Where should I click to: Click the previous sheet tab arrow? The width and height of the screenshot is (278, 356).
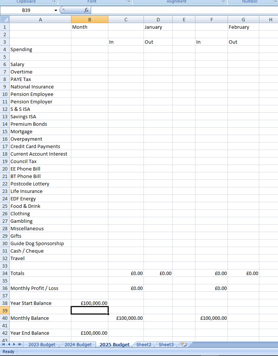click(x=9, y=344)
